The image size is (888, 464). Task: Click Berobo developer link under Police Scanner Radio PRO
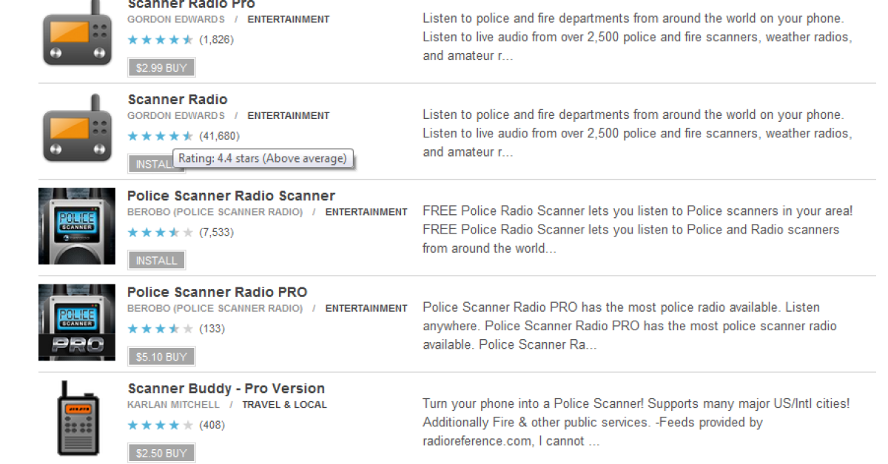215,309
